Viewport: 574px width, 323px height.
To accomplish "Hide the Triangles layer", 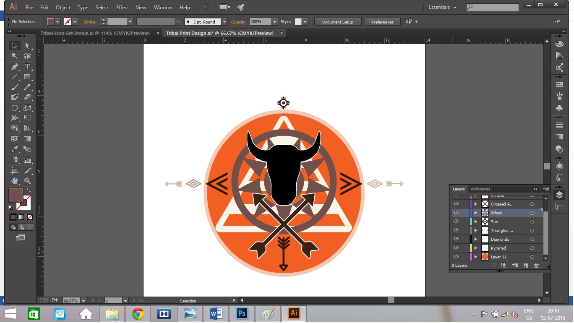I will (x=456, y=230).
